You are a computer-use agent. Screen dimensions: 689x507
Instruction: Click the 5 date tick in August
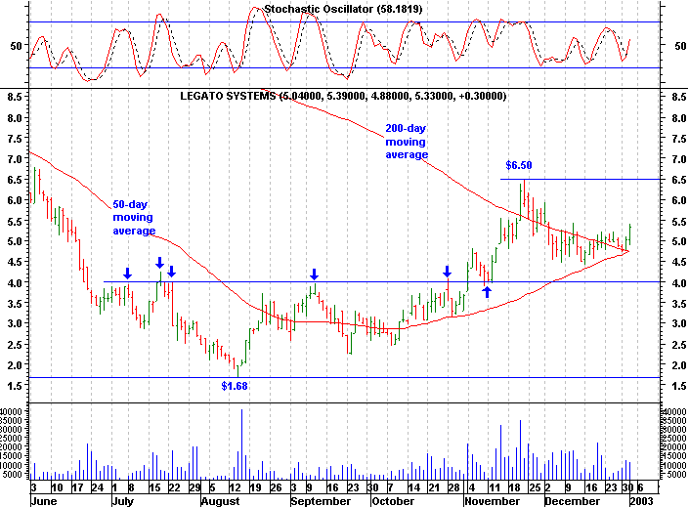click(212, 487)
